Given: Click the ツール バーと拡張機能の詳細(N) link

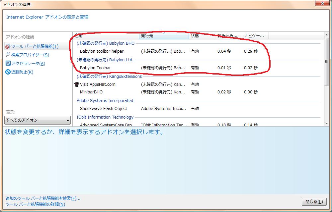Looking at the screenshot, I should (x=35, y=204).
